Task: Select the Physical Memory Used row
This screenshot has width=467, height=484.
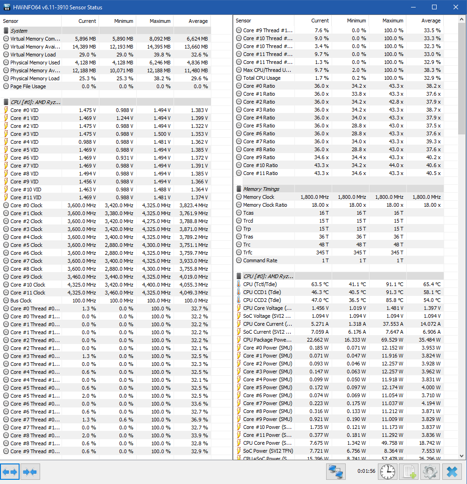Action: 106,63
